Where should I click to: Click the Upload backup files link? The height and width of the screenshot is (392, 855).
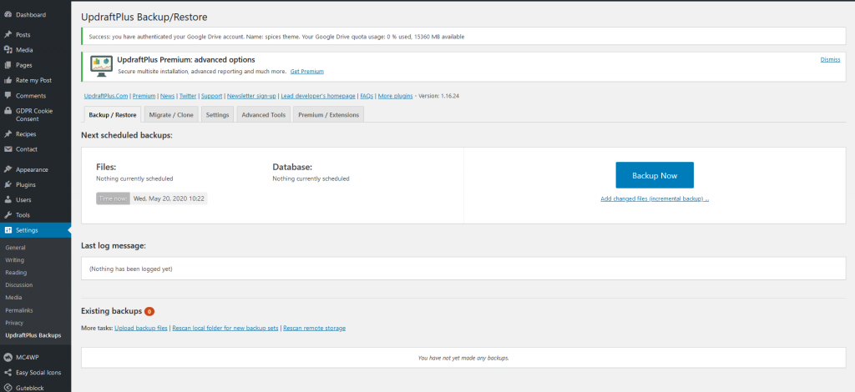click(140, 329)
